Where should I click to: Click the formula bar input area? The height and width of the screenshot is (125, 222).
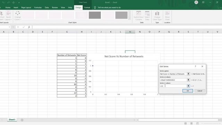pos(127,27)
